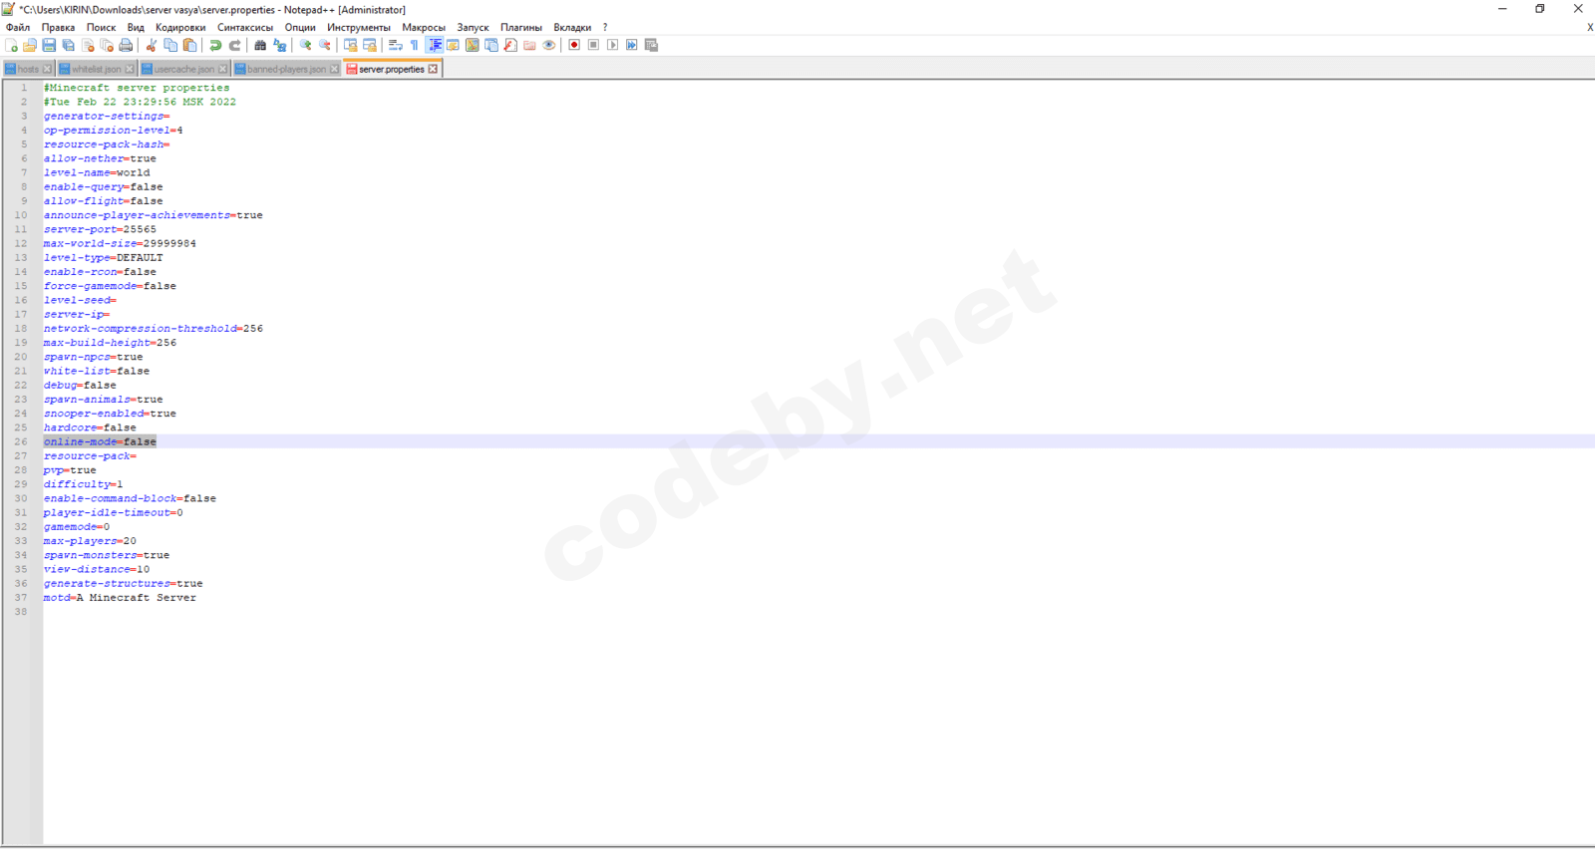
Task: Close the server.properties tab
Action: point(433,69)
